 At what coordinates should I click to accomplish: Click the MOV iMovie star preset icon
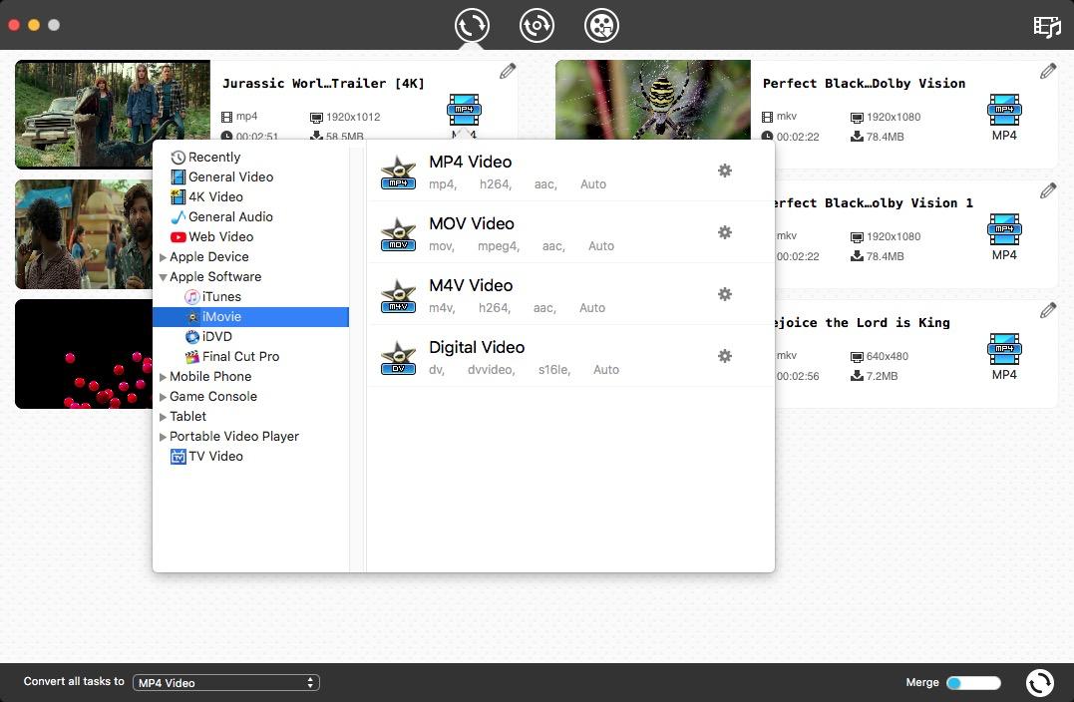tap(398, 233)
